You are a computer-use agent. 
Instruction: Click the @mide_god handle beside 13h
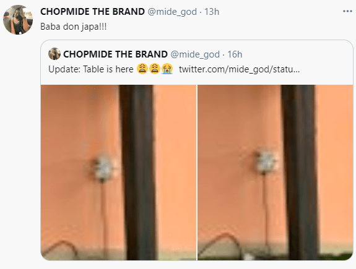click(172, 12)
